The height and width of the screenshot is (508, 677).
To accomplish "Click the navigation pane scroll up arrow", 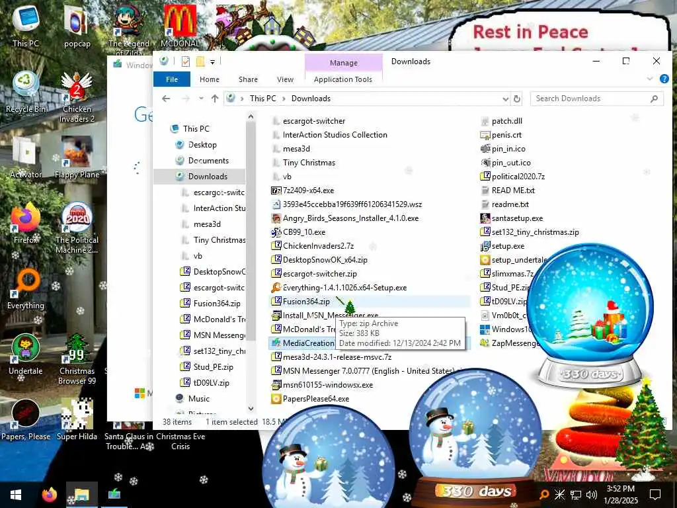I will pos(251,116).
